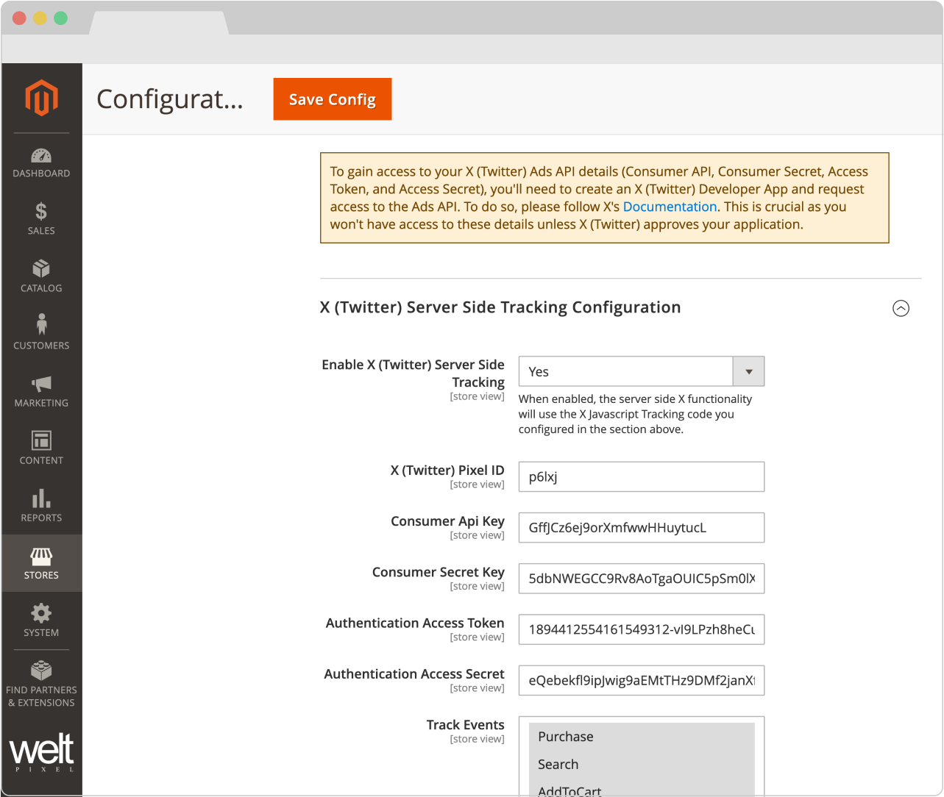
Task: Open the Catalog section
Action: tap(41, 276)
